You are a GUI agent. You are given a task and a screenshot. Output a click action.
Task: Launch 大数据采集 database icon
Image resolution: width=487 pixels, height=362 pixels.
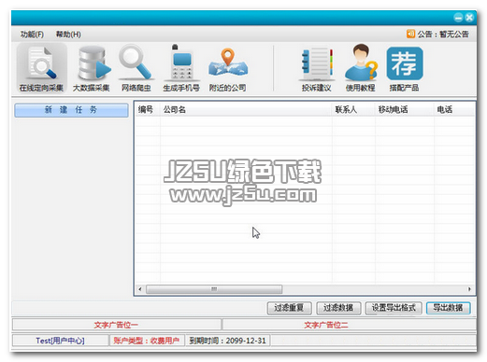92,68
